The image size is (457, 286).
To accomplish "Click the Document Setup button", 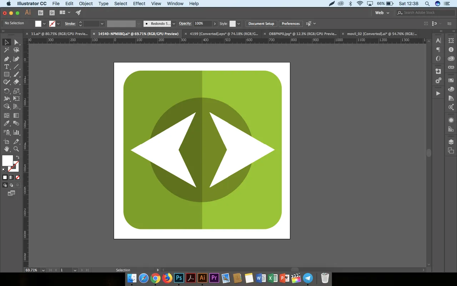I will point(261,24).
